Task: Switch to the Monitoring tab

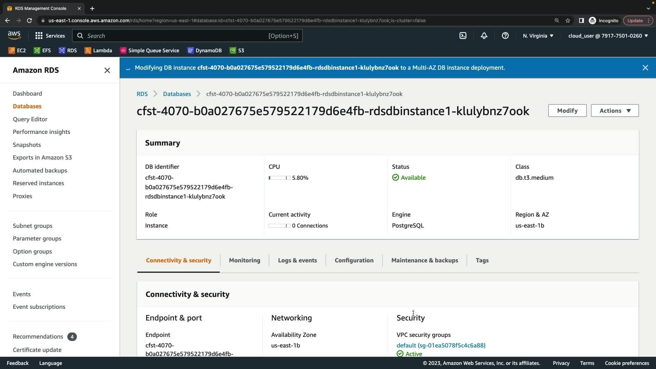Action: [244, 260]
